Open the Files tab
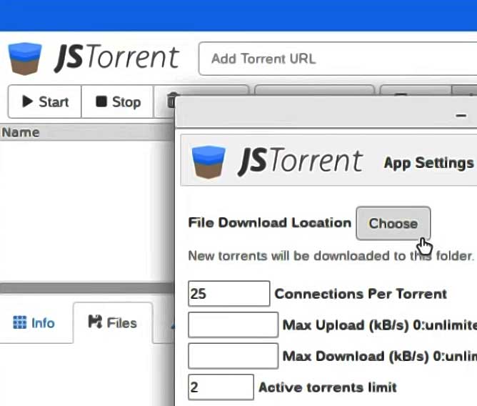This screenshot has width=477, height=406. pos(113,322)
